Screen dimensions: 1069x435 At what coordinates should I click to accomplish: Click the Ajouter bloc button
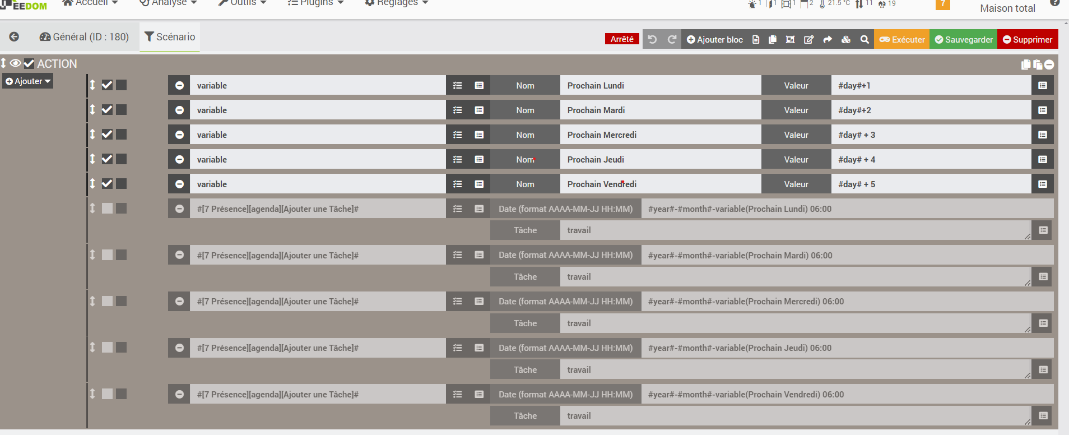(x=715, y=39)
